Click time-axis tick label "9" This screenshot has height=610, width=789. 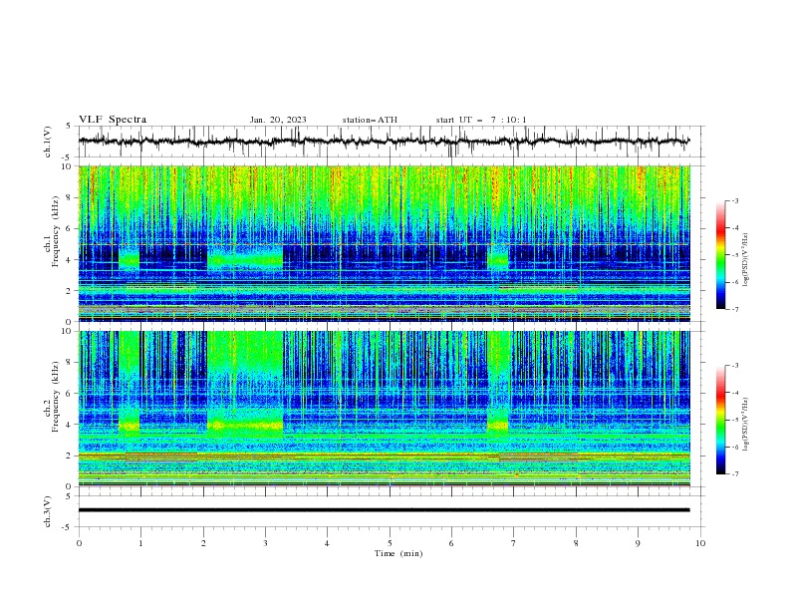click(x=638, y=543)
